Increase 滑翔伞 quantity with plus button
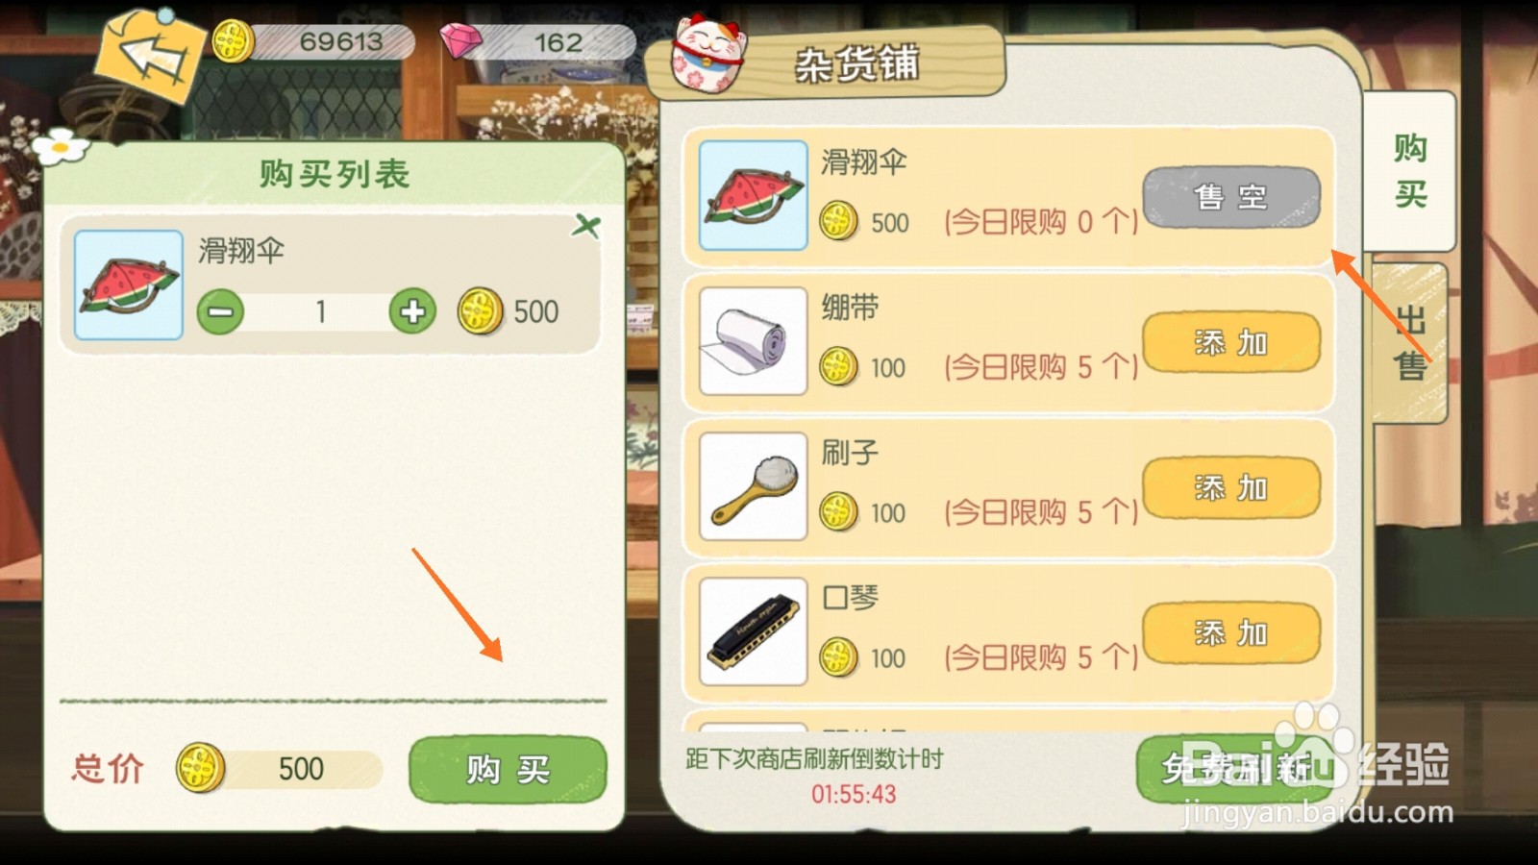Viewport: 1538px width, 865px height. [412, 311]
